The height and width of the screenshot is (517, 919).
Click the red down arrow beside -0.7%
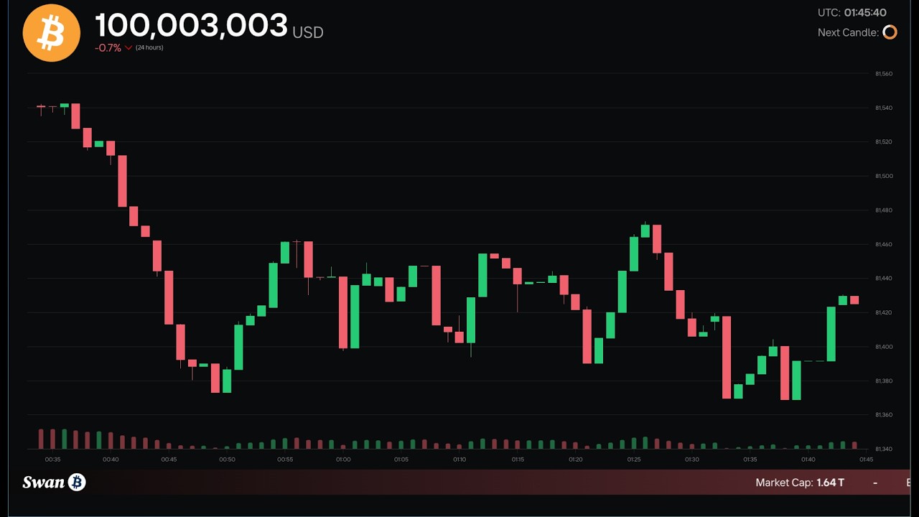point(129,48)
